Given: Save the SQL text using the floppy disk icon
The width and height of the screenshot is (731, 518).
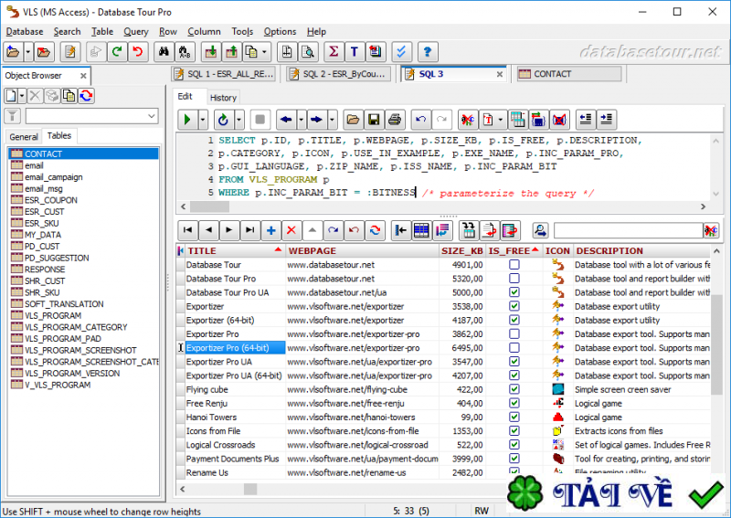Looking at the screenshot, I should coord(373,120).
